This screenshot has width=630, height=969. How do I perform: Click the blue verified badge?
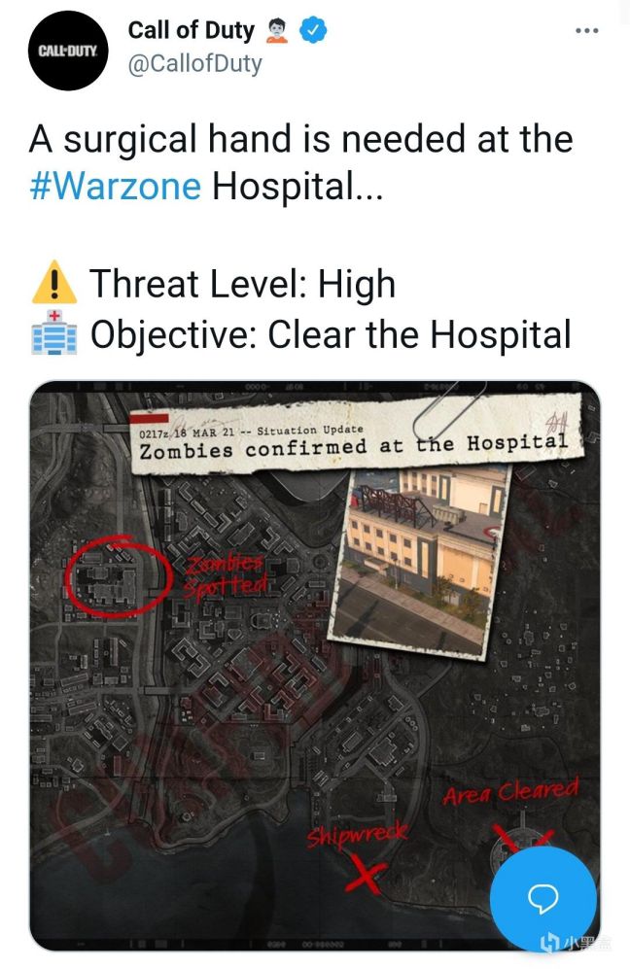(x=313, y=30)
